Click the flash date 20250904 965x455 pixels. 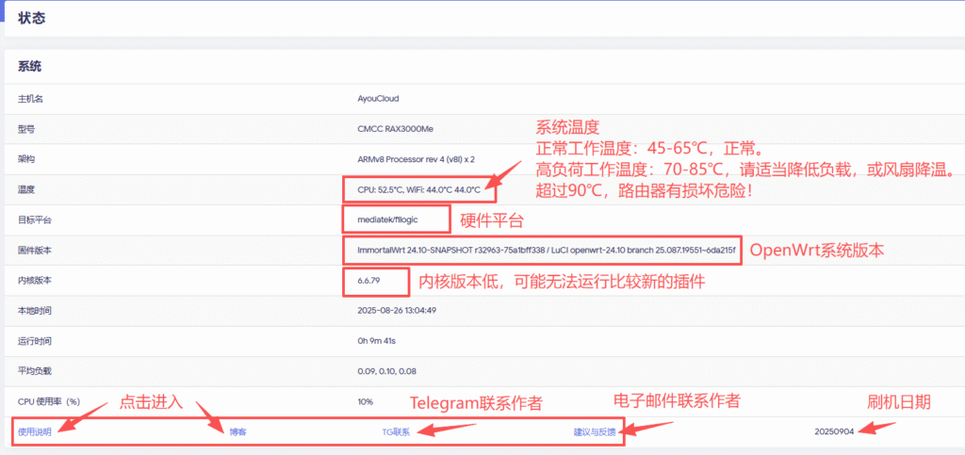pos(836,432)
